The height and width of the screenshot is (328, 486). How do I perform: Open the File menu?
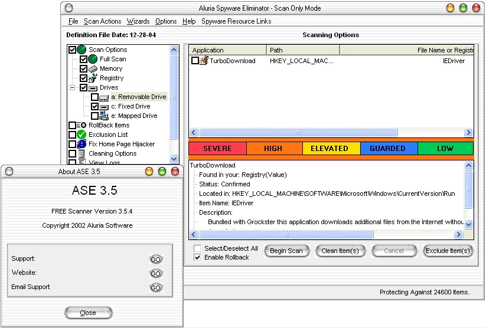[x=73, y=21]
